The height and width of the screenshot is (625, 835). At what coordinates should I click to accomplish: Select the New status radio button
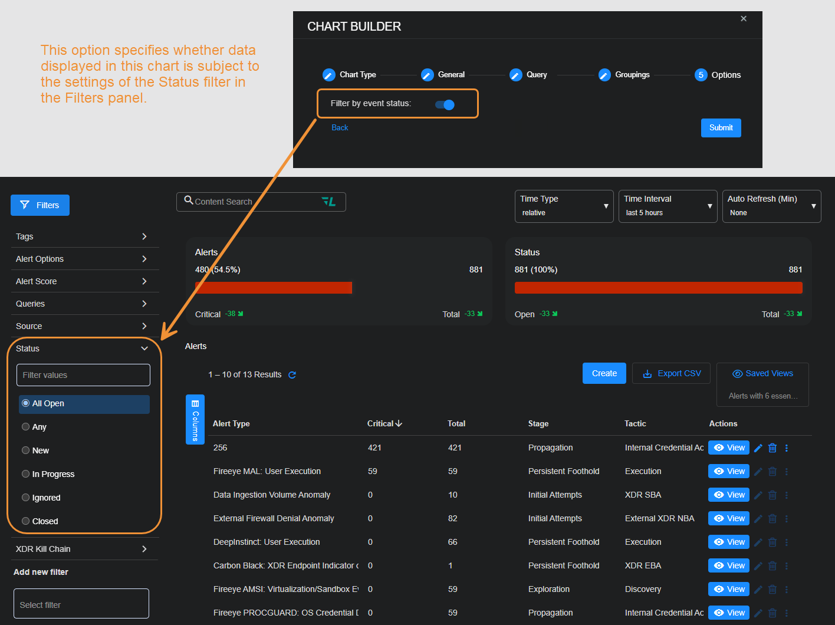(25, 450)
